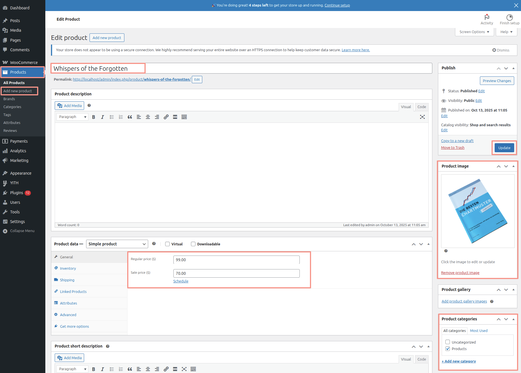Check the Downloadable option

point(193,244)
